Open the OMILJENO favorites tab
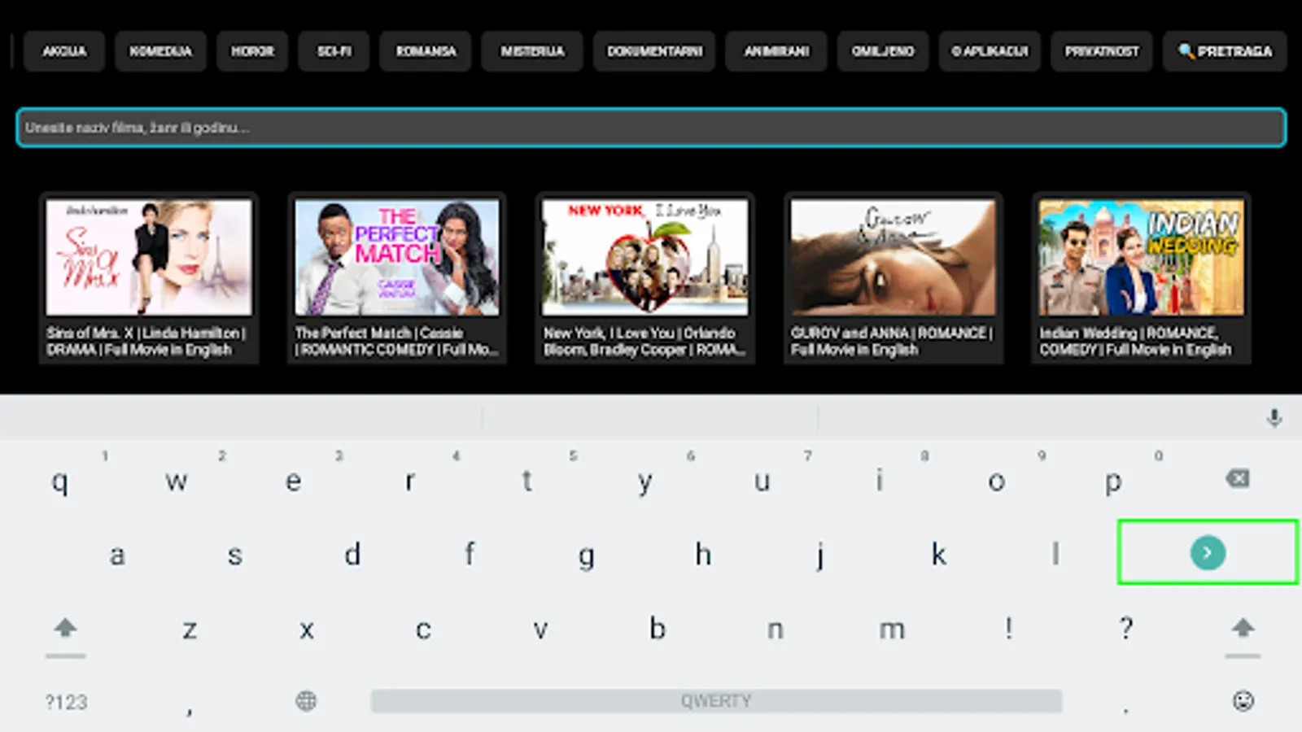 click(x=883, y=51)
